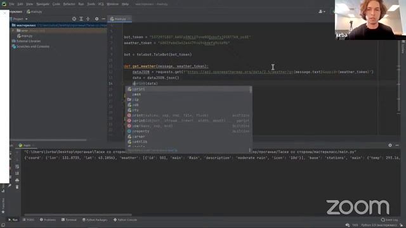Open the TODO tool window
Screen dimensions: 406x228
coord(28,220)
